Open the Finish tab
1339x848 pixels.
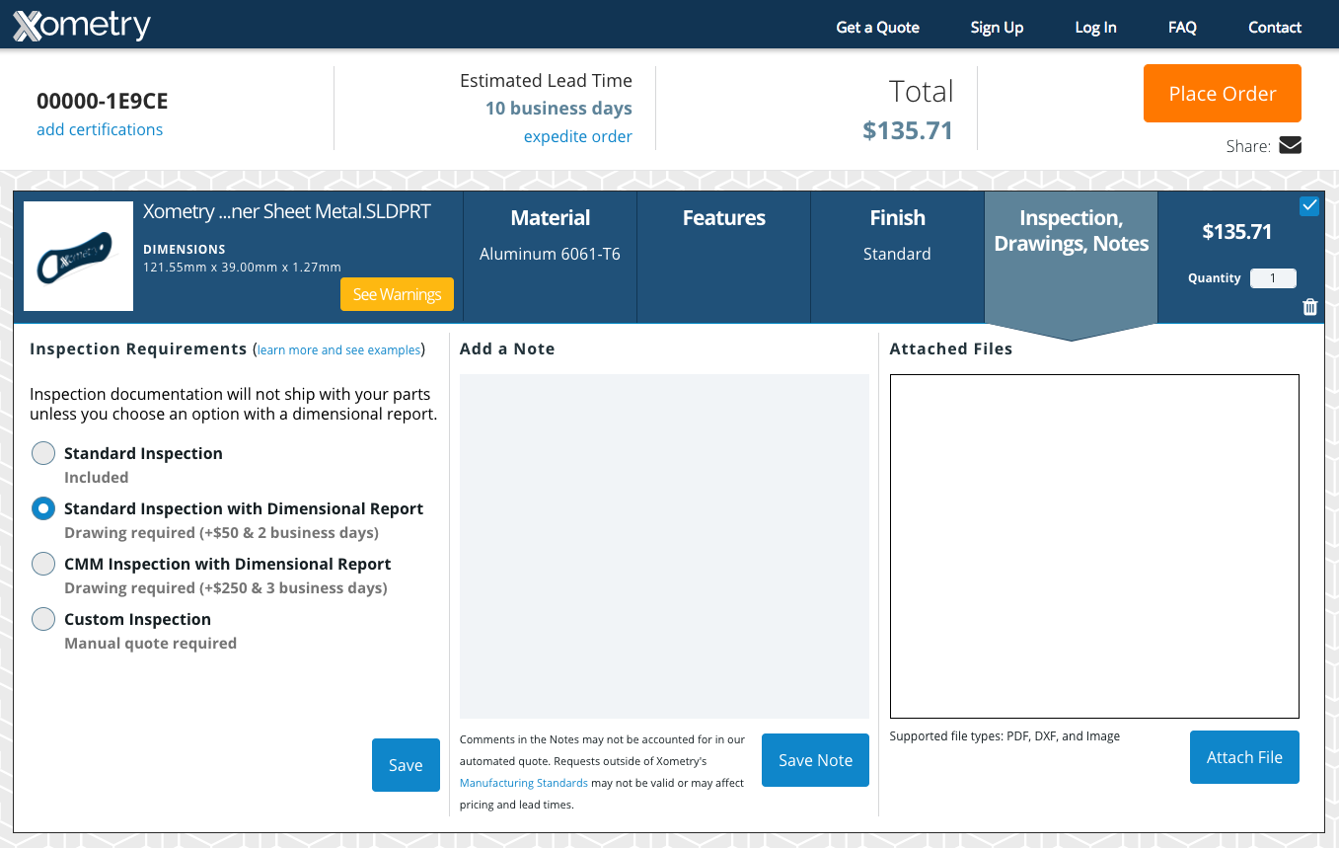(897, 257)
